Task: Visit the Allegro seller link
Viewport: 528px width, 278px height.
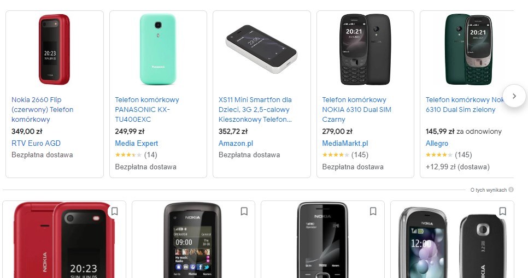Action: (x=437, y=144)
